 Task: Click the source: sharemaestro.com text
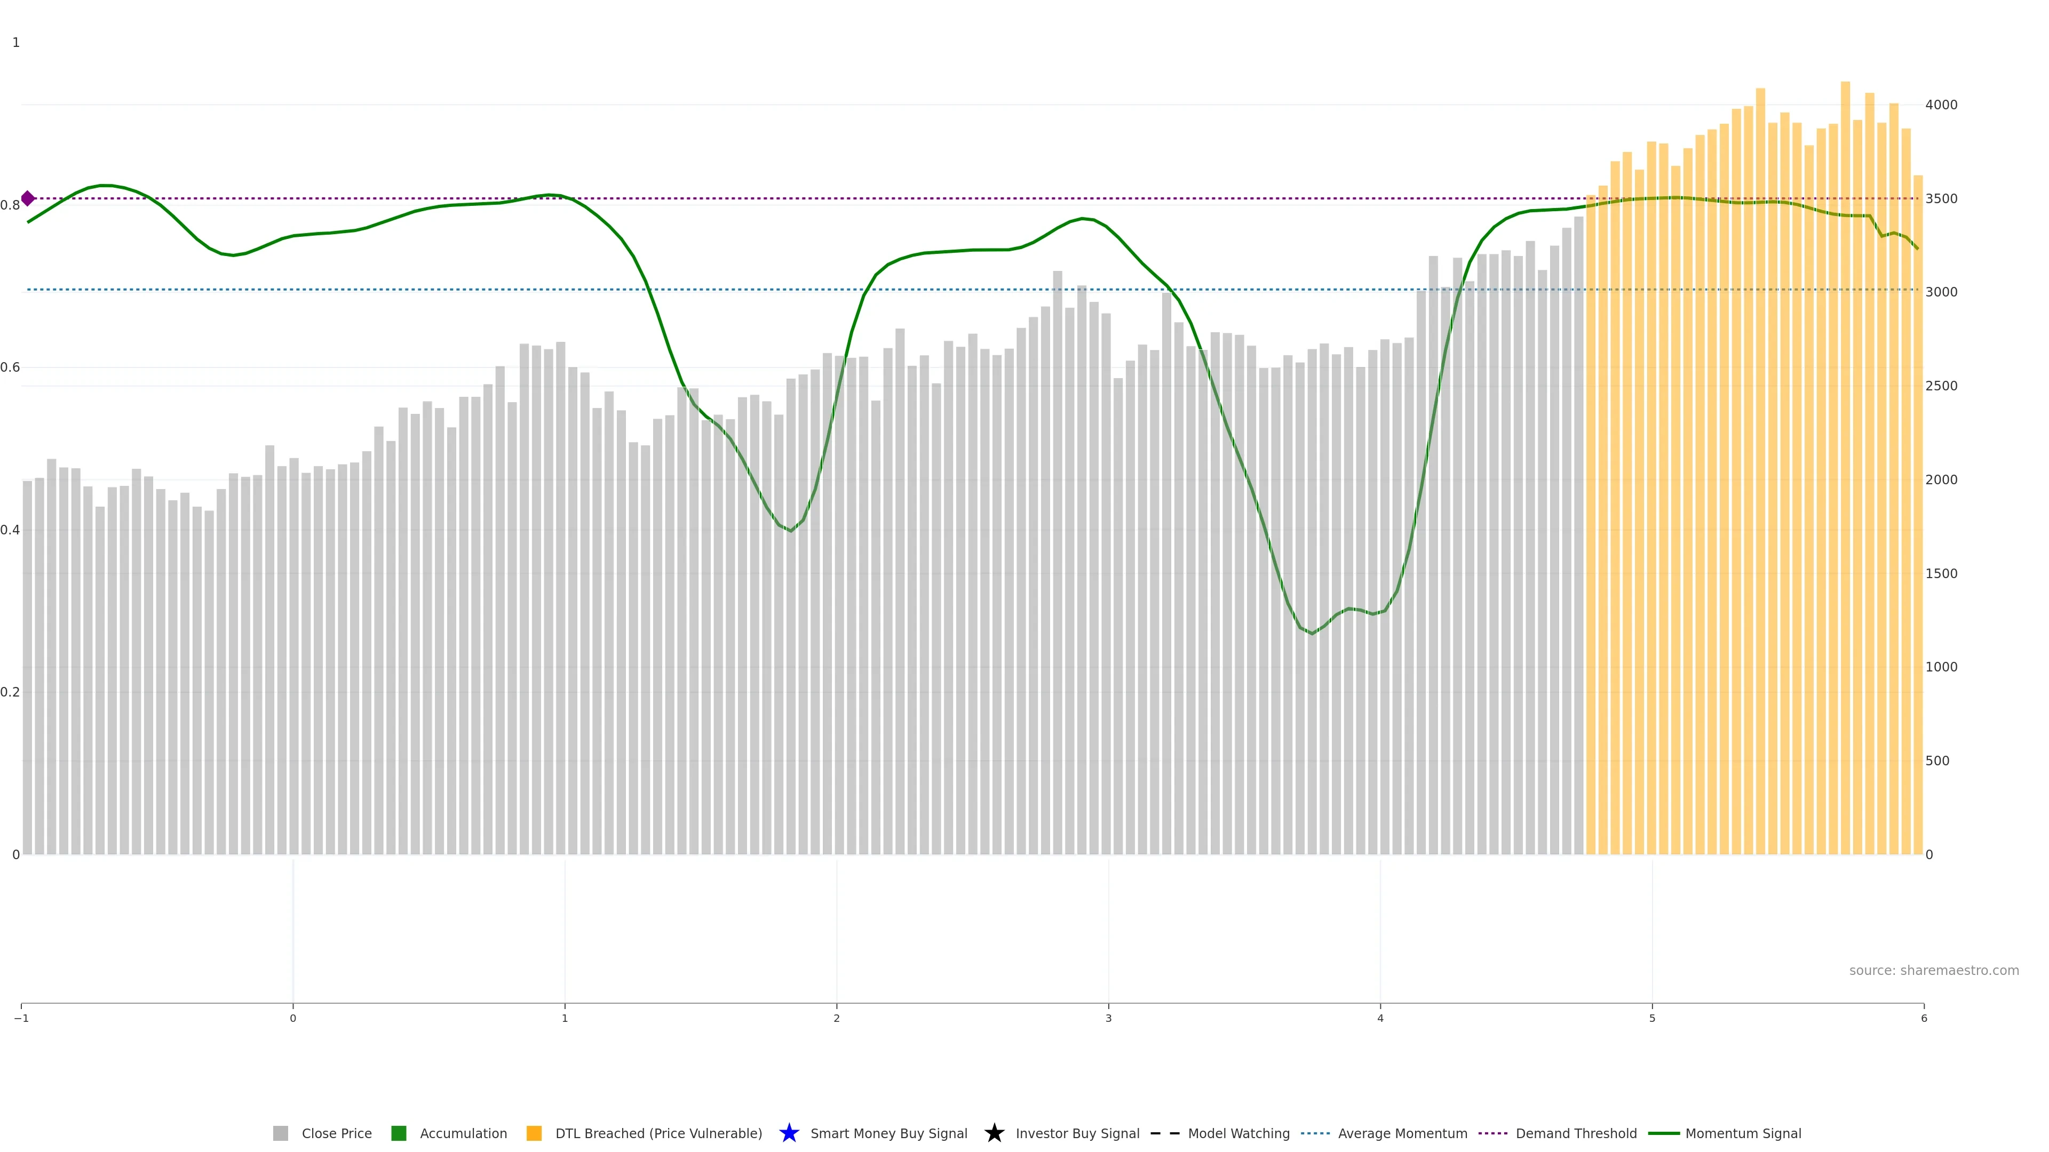(1934, 971)
